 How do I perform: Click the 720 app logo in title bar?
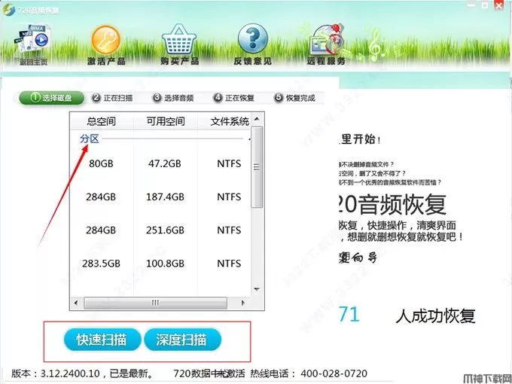point(8,9)
